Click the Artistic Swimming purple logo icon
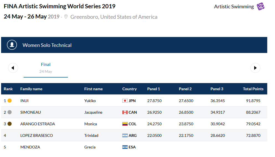275x157 pixels. click(x=261, y=6)
